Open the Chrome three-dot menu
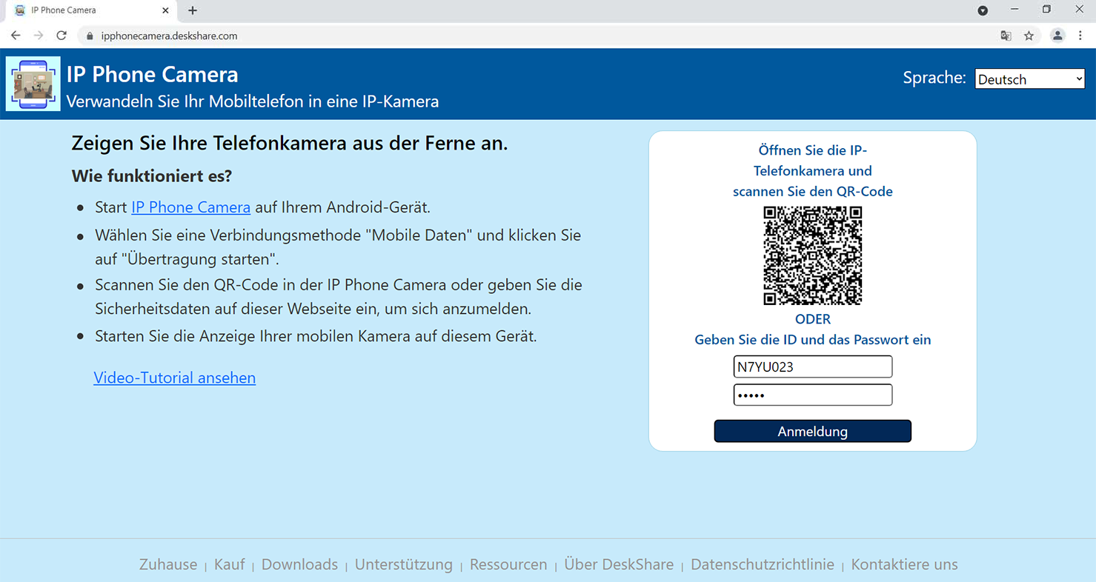The image size is (1096, 582). click(1080, 36)
